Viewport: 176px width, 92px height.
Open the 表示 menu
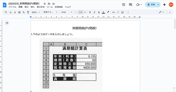click(27, 7)
